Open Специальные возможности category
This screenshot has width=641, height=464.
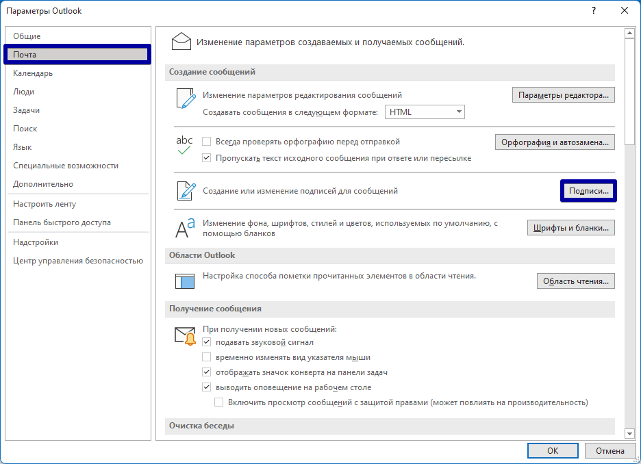(77, 166)
